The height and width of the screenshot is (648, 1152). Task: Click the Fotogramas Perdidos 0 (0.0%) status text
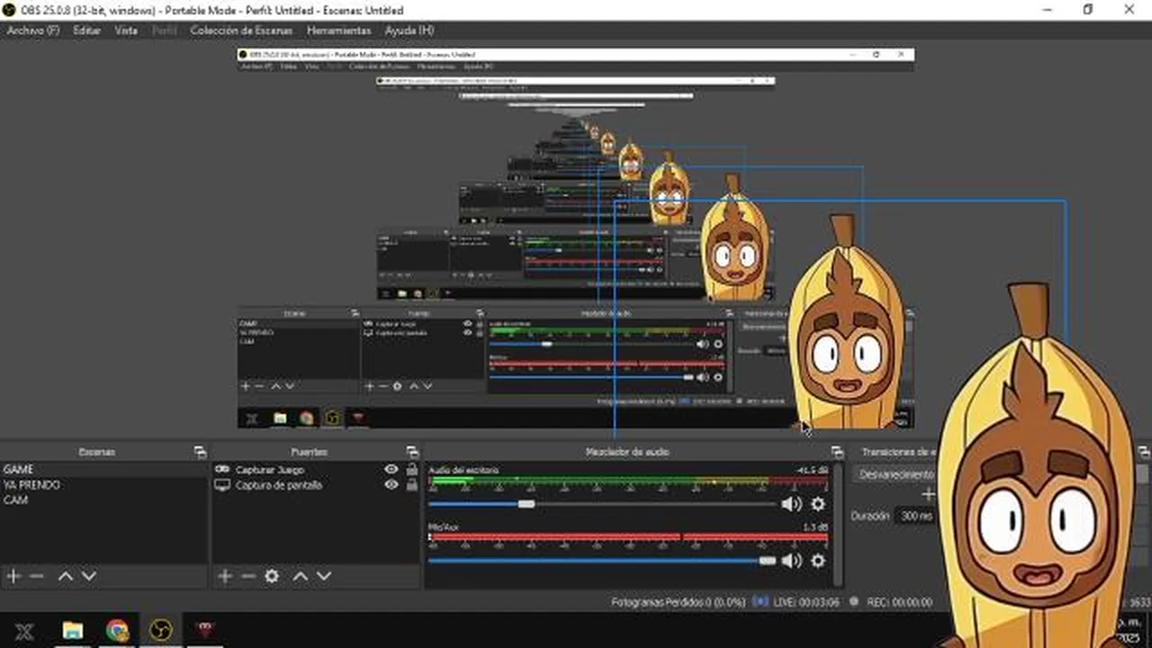point(679,602)
